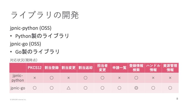The width and height of the screenshot is (188, 106).
Task: Click the 担当者変更 column header
Action: pos(102,68)
